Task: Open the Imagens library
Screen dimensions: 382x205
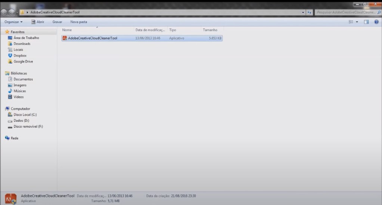Action: pos(20,85)
